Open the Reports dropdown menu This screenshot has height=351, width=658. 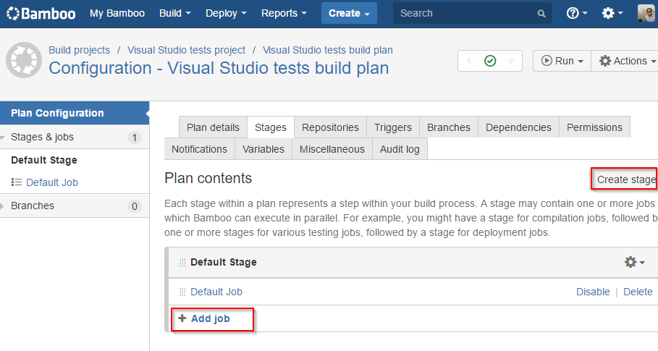click(284, 14)
